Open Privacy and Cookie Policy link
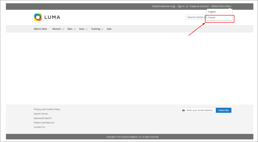 47,109
